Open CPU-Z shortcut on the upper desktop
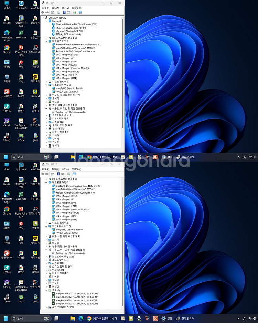Viewport: 258px width, 323px height. click(7, 122)
